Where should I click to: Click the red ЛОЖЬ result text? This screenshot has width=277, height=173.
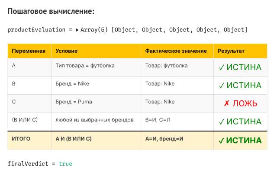(245, 104)
